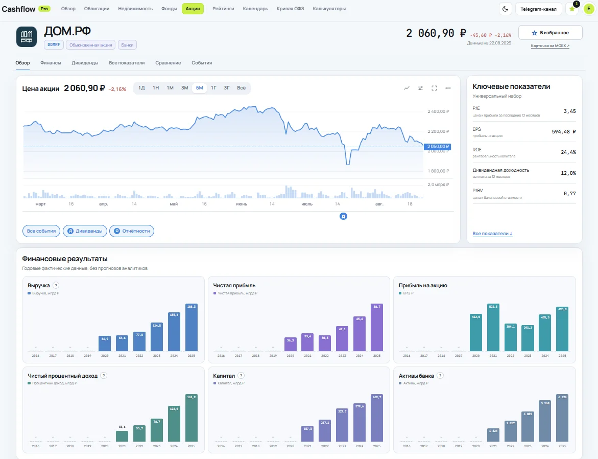Click 2025 net profit bar 88,7

click(377, 327)
